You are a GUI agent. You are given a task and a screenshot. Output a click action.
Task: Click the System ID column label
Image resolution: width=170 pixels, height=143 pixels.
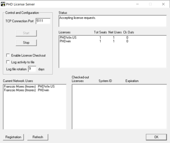(105, 81)
